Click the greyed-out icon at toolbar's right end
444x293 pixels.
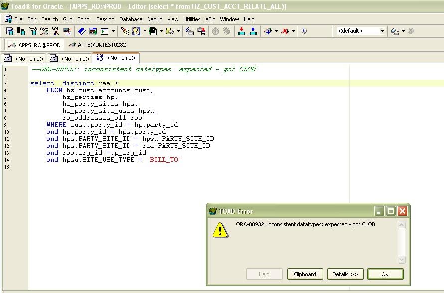411,31
